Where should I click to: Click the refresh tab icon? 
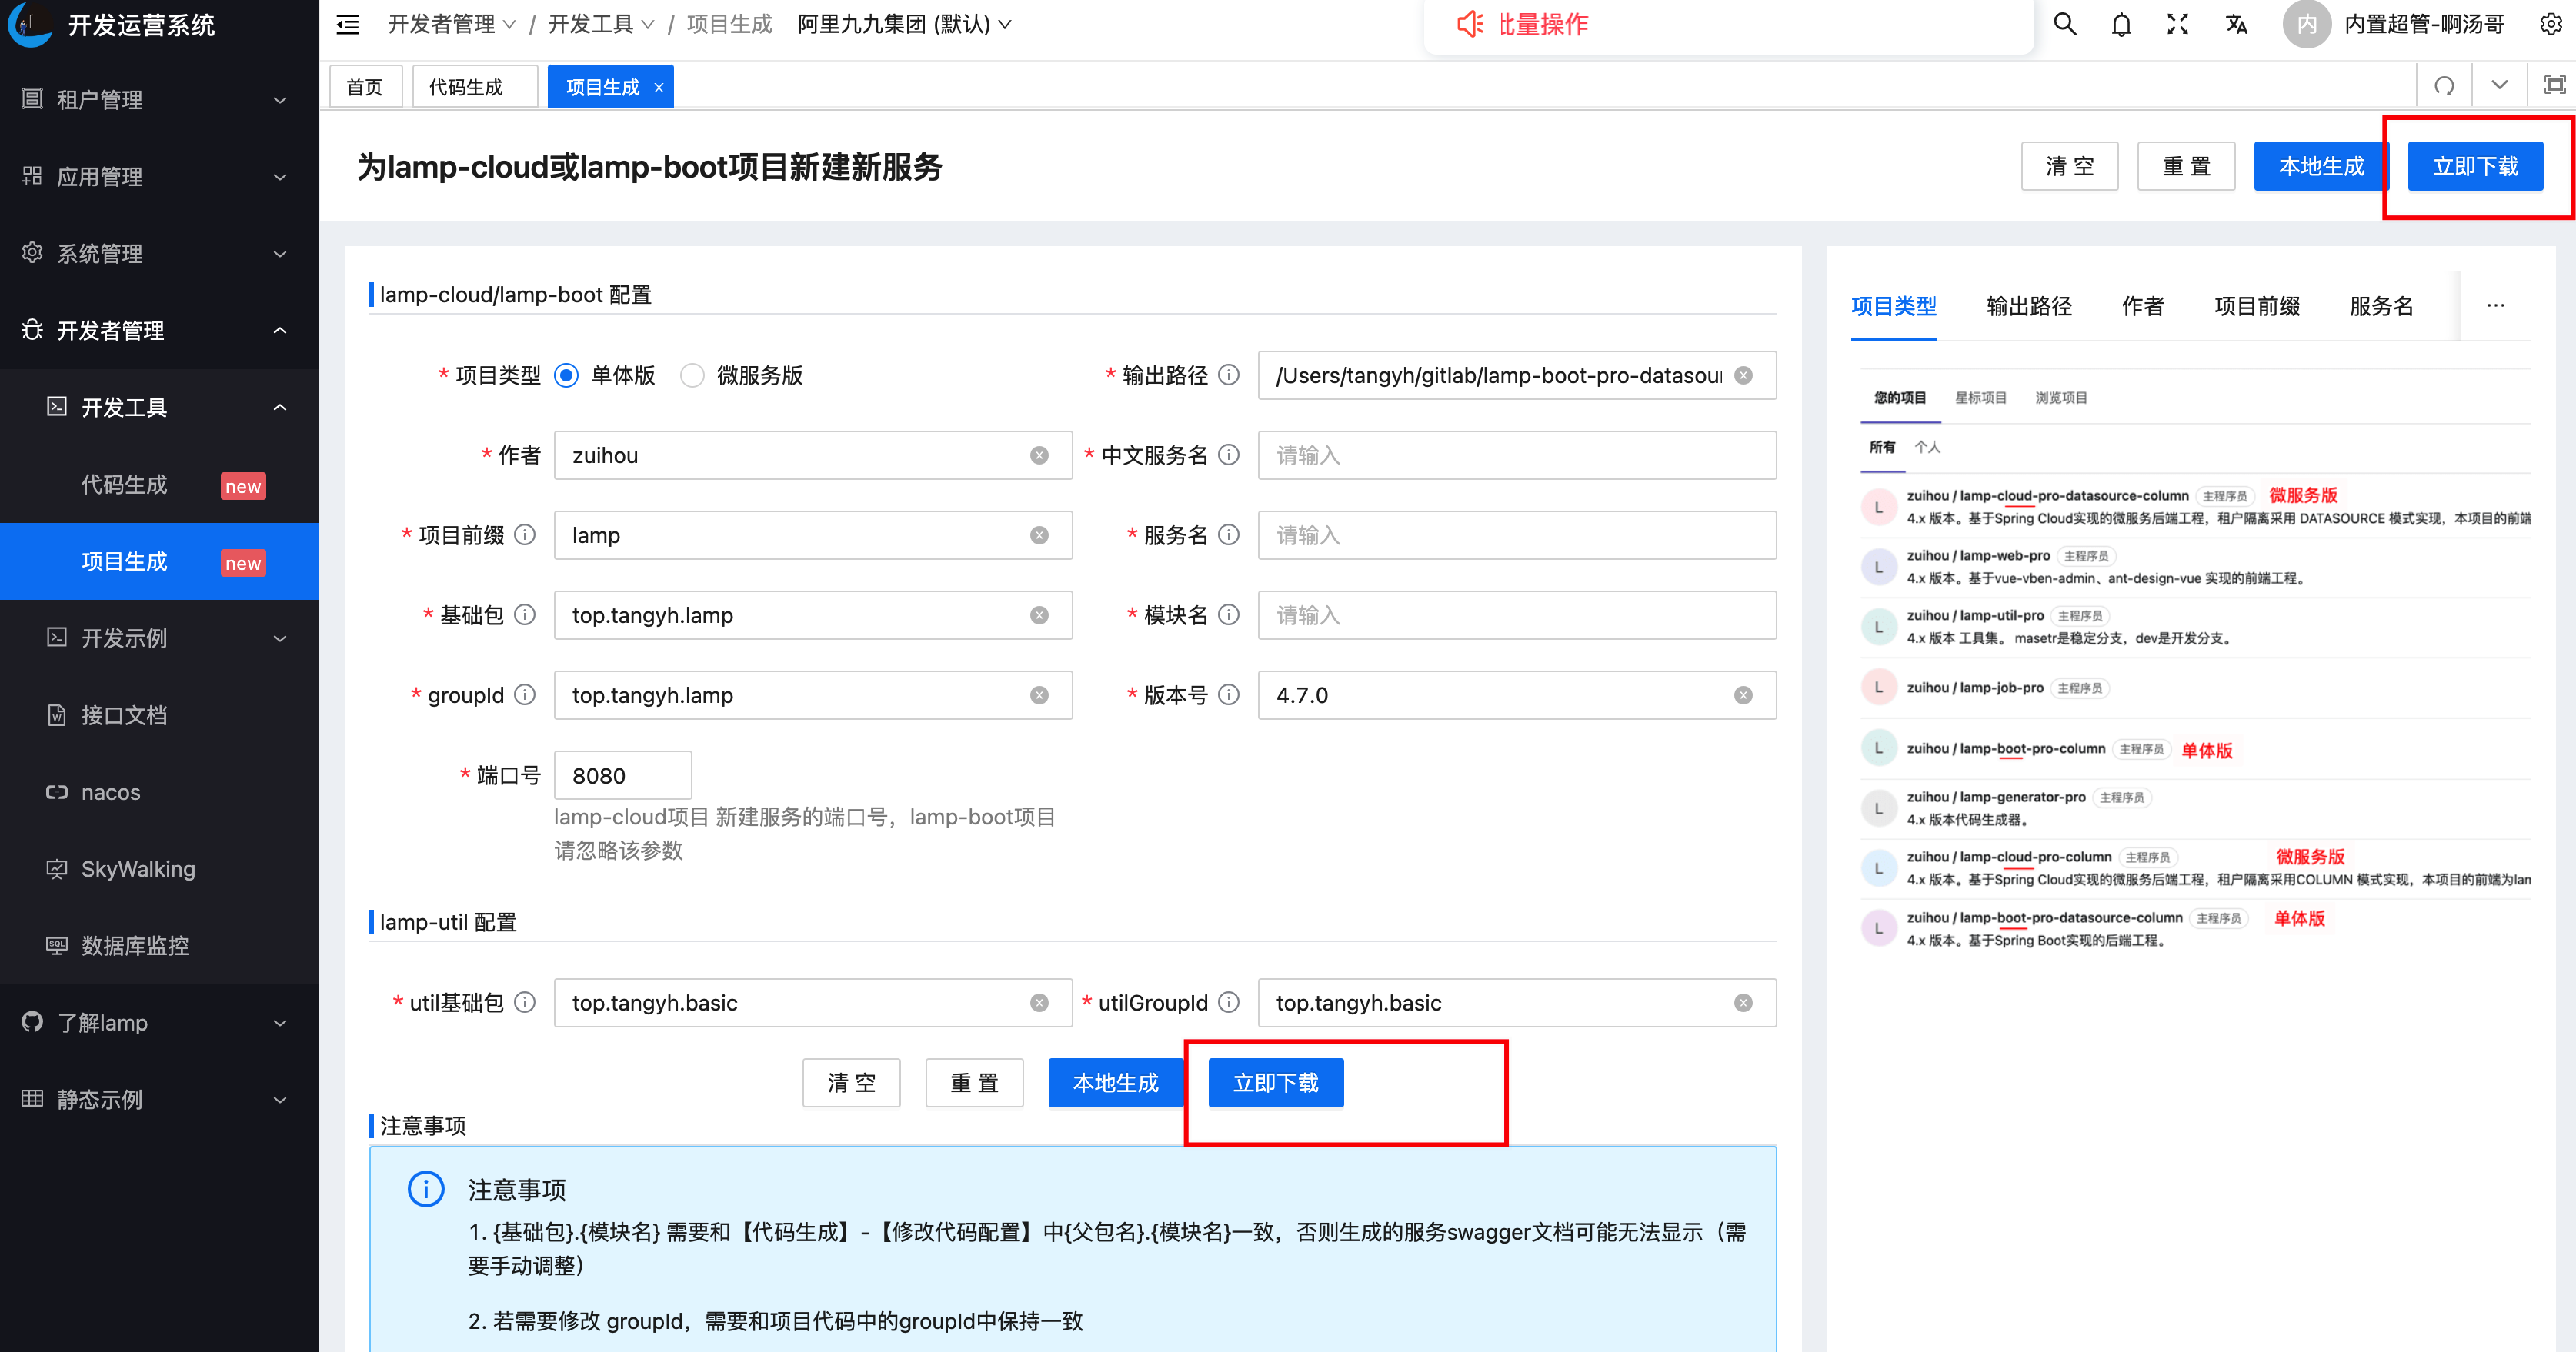coord(2444,86)
